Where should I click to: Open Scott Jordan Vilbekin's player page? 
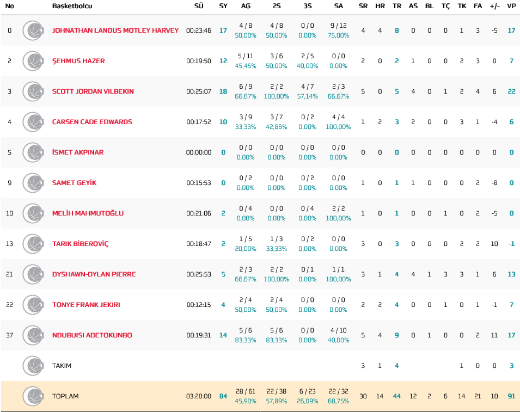[93, 91]
